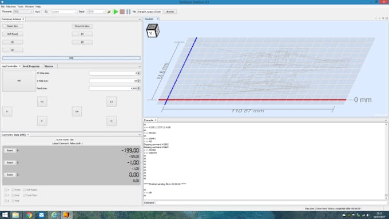Toggle the Soft Reset checkbox

[x=25, y=190]
